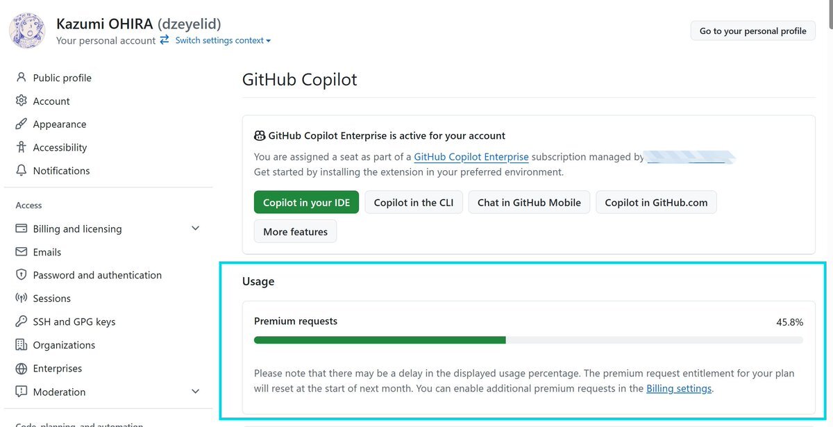Click the Account gear icon

[21, 101]
